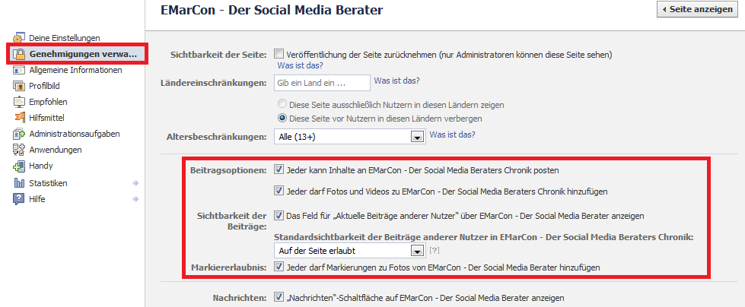Go to Allgemeine Informationen section
The height and width of the screenshot is (307, 745).
coord(75,70)
